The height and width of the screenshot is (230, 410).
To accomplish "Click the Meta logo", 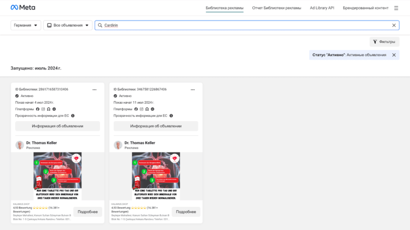I will click(x=23, y=7).
